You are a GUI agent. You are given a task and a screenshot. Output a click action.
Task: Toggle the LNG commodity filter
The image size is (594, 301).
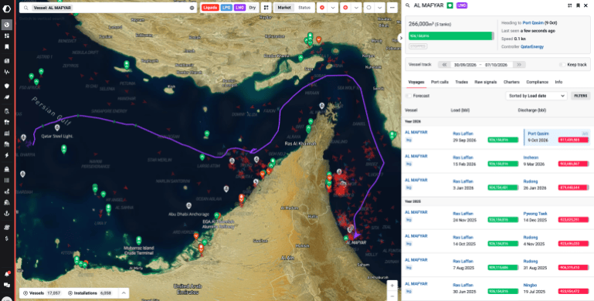[239, 8]
